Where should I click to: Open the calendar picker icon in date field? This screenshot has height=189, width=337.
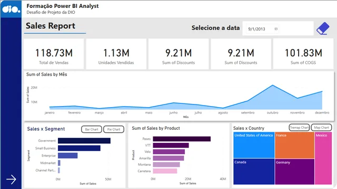coord(276,29)
